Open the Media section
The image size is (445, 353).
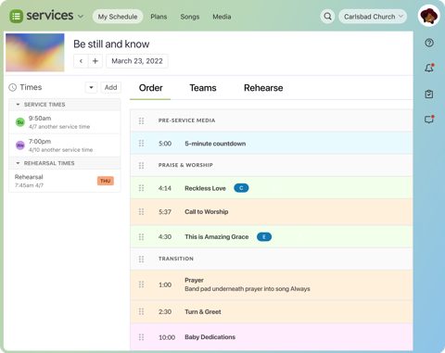tap(222, 17)
